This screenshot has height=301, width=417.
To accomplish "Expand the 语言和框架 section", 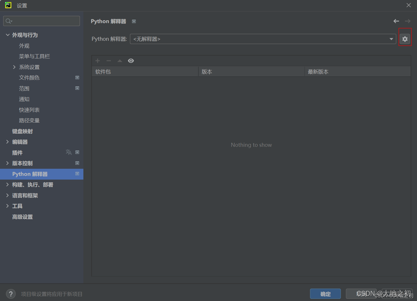I will pyautogui.click(x=8, y=195).
